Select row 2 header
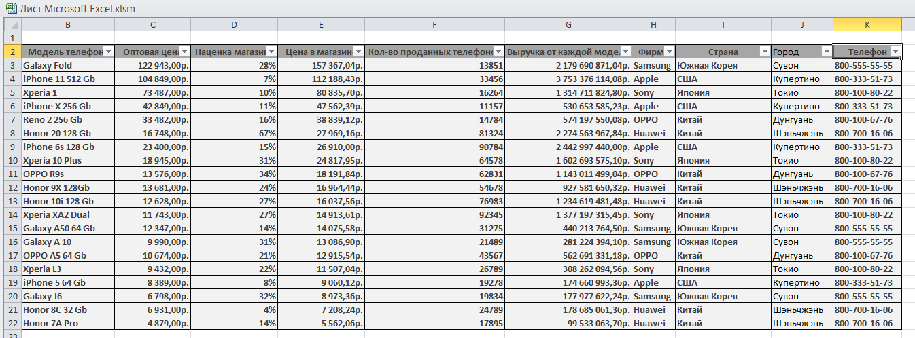 click(11, 52)
